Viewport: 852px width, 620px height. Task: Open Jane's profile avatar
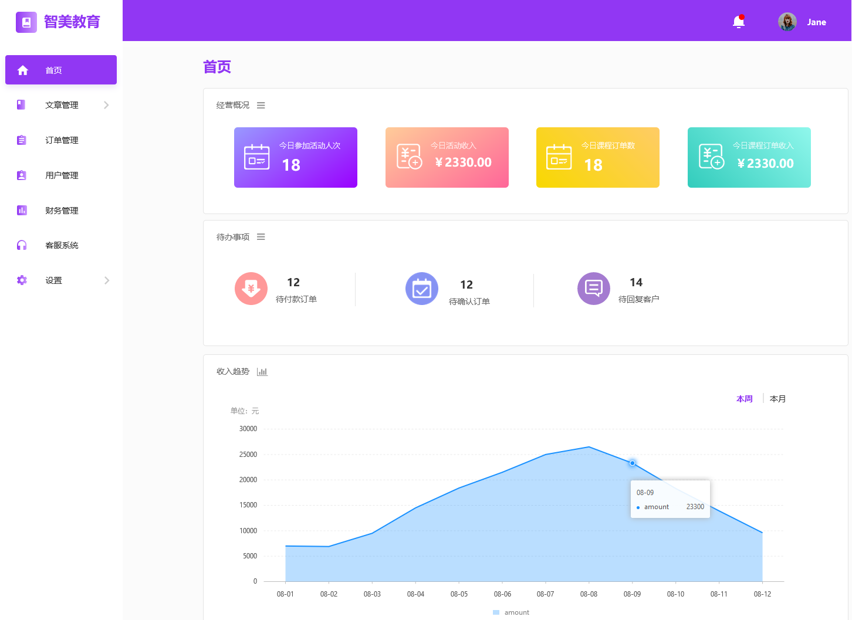787,22
